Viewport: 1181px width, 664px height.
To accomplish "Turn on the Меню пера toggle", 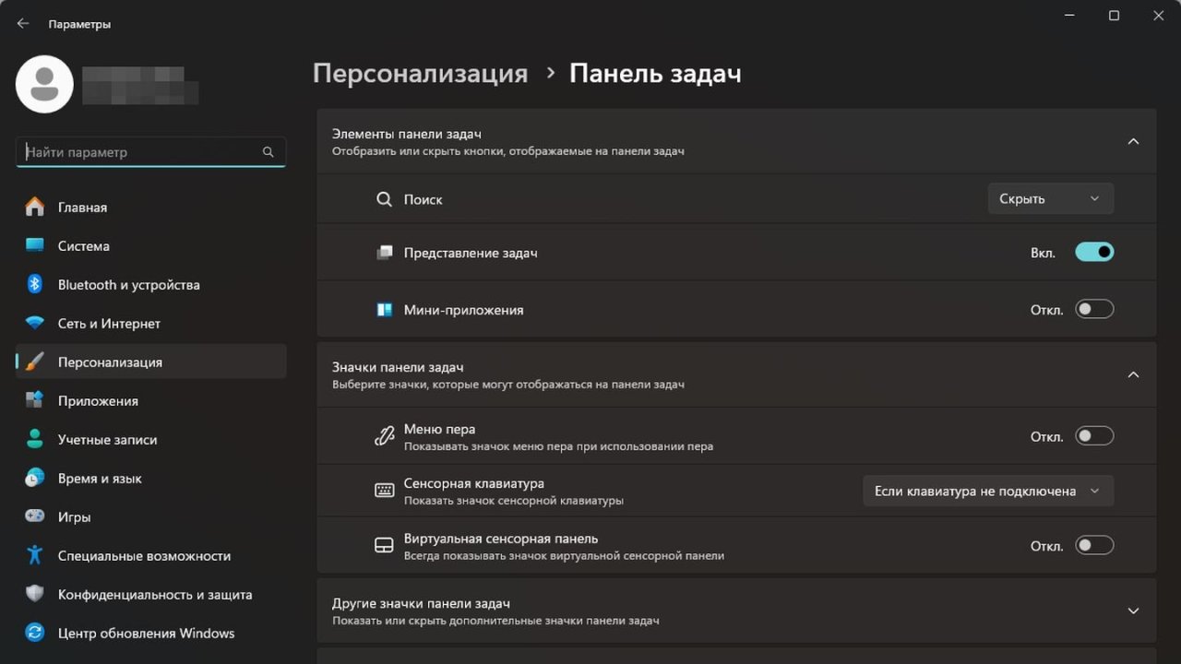I will [x=1094, y=436].
